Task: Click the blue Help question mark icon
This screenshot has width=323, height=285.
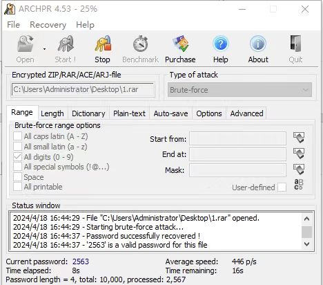Action: 220,44
